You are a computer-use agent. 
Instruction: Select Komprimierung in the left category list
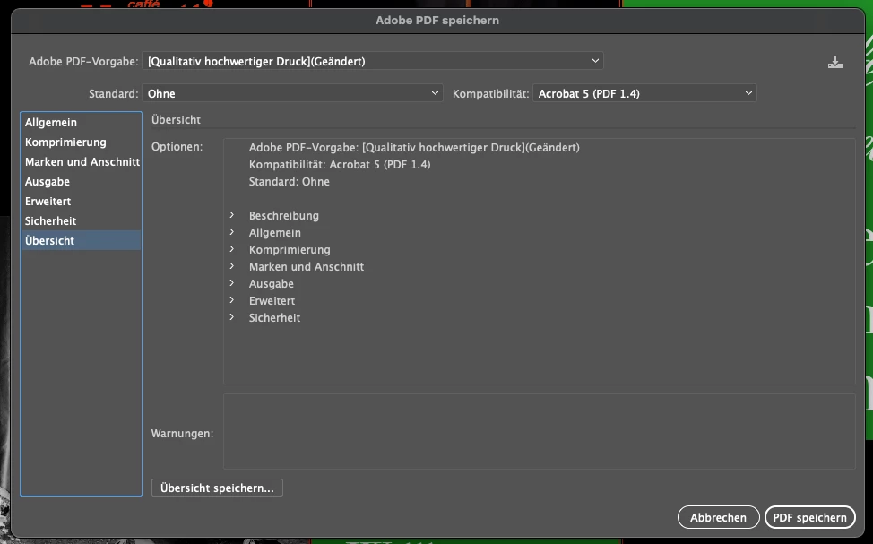[x=81, y=142]
